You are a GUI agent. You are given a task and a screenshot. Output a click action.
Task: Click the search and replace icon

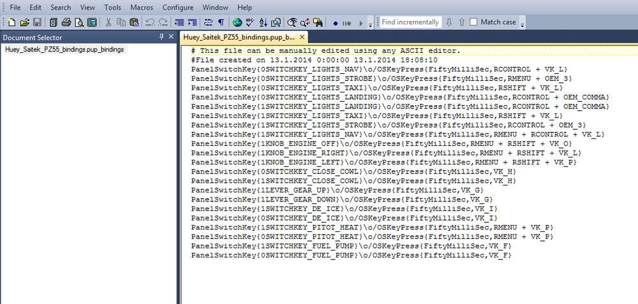[305, 22]
